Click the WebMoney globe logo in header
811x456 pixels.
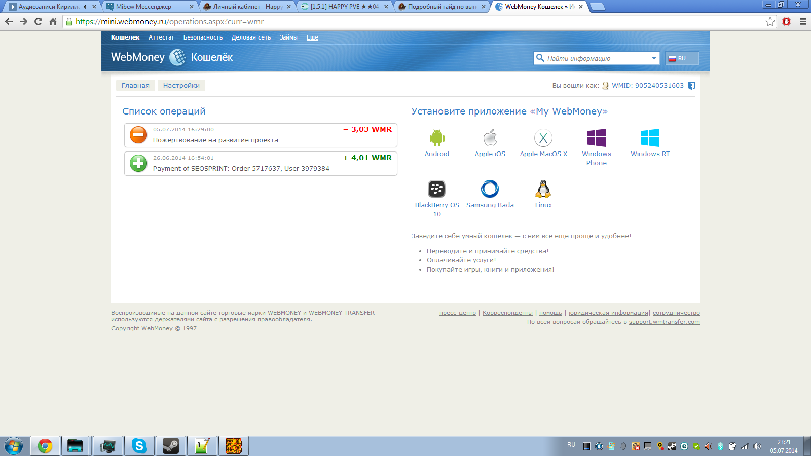point(178,57)
